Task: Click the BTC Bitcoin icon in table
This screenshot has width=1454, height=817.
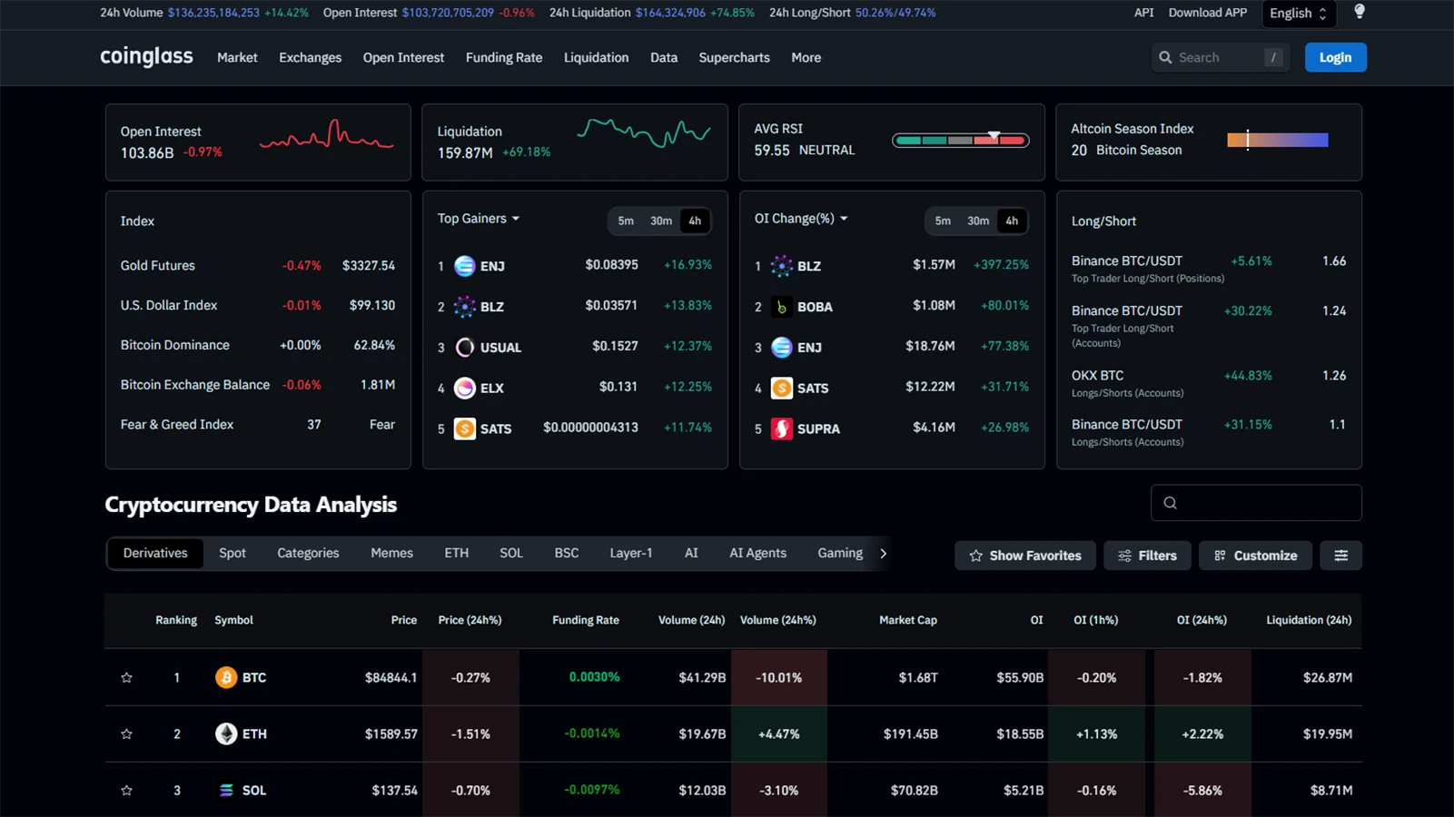Action: pos(225,677)
